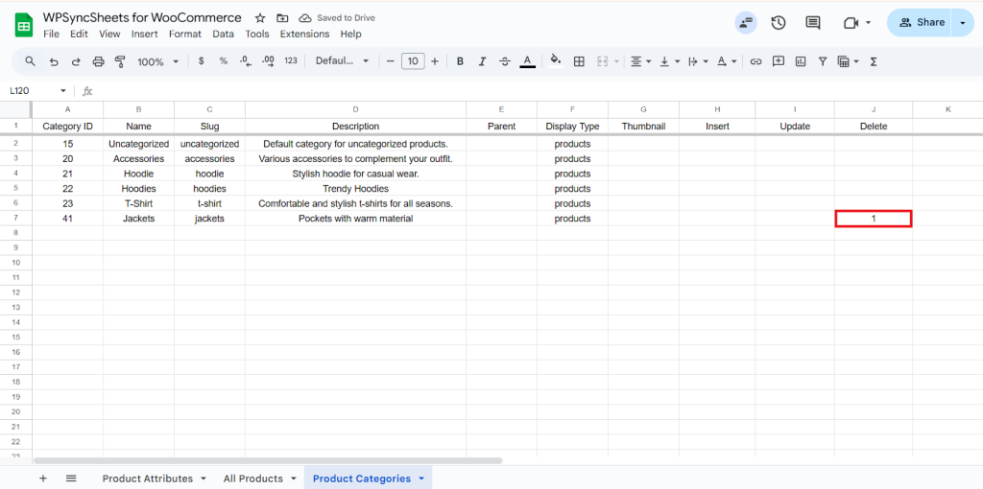Insert a chart
Image resolution: width=983 pixels, height=489 pixels.
(x=801, y=61)
